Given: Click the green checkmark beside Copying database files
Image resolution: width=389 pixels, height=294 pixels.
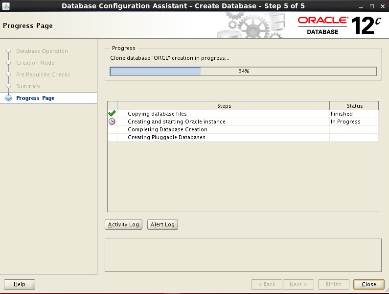Looking at the screenshot, I should (x=112, y=114).
